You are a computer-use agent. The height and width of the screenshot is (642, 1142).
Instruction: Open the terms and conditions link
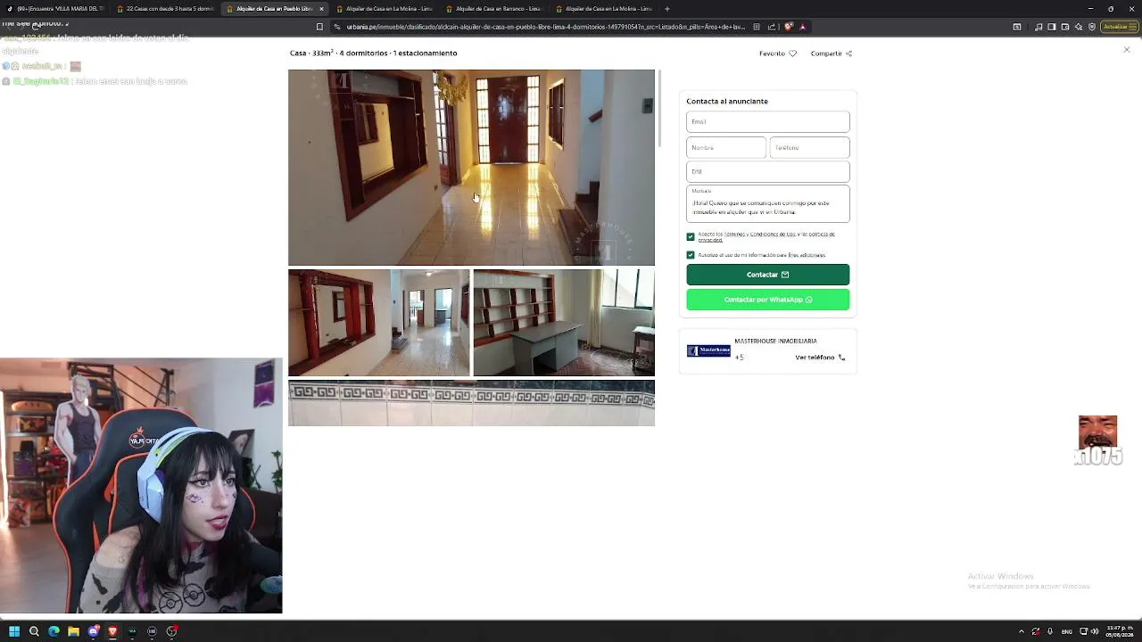click(760, 235)
